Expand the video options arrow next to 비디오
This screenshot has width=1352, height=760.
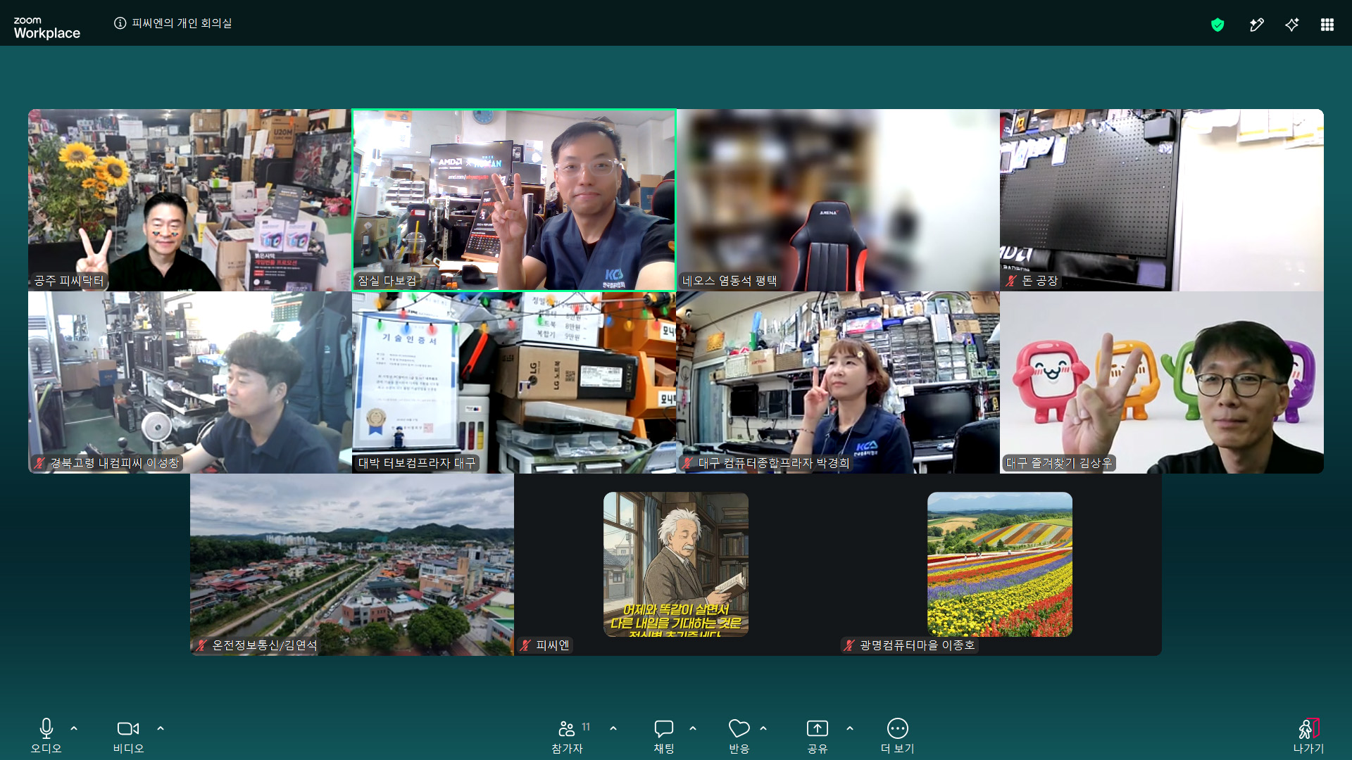(x=161, y=728)
